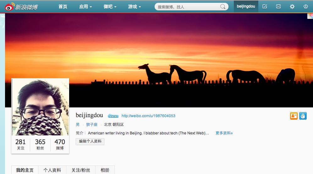This screenshot has height=174, width=313.
Task: Go to 首页 in the navigation bar
Action: (x=63, y=7)
